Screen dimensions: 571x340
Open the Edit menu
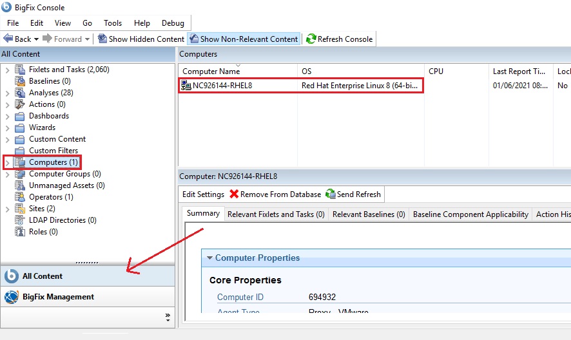37,23
